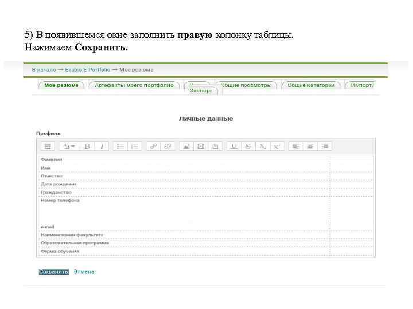413x309 pixels.
Task: Click the 'e-mail' label in table
Action: [x=48, y=227]
